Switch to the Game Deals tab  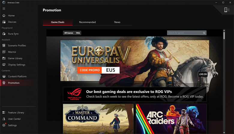pyautogui.click(x=58, y=22)
